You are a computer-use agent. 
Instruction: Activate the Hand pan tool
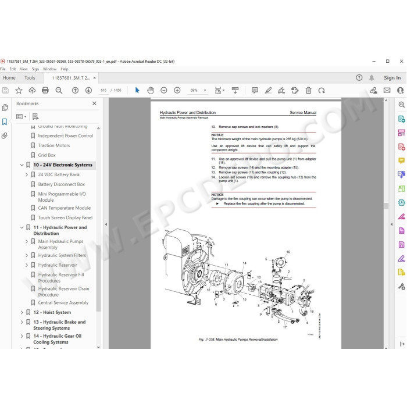tap(151, 90)
